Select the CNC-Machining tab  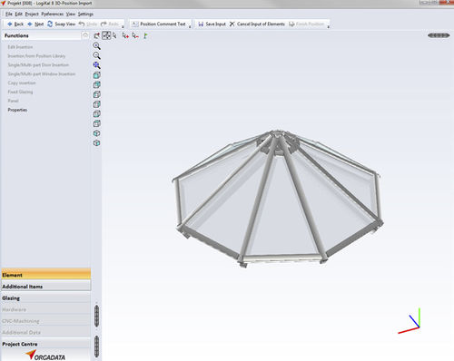pos(46,321)
